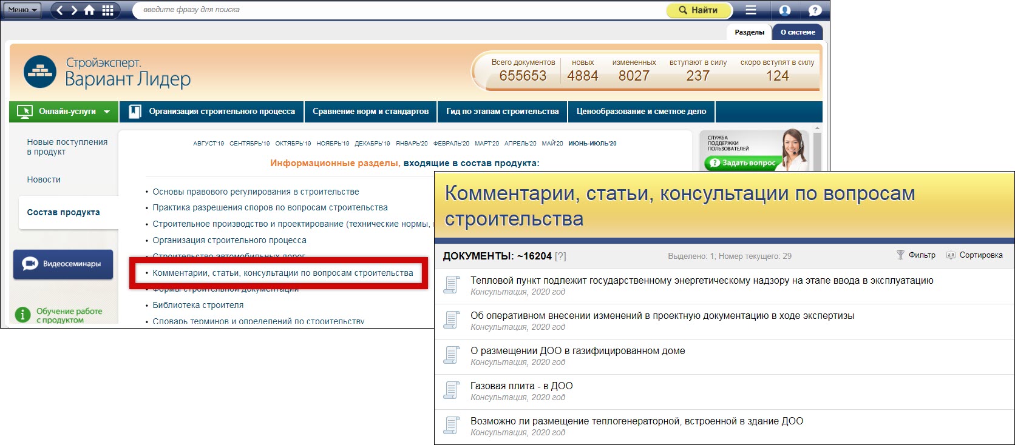Screen dimensions: 1015x445
Task: Click the Фильтр funnel icon
Action: click(x=900, y=255)
